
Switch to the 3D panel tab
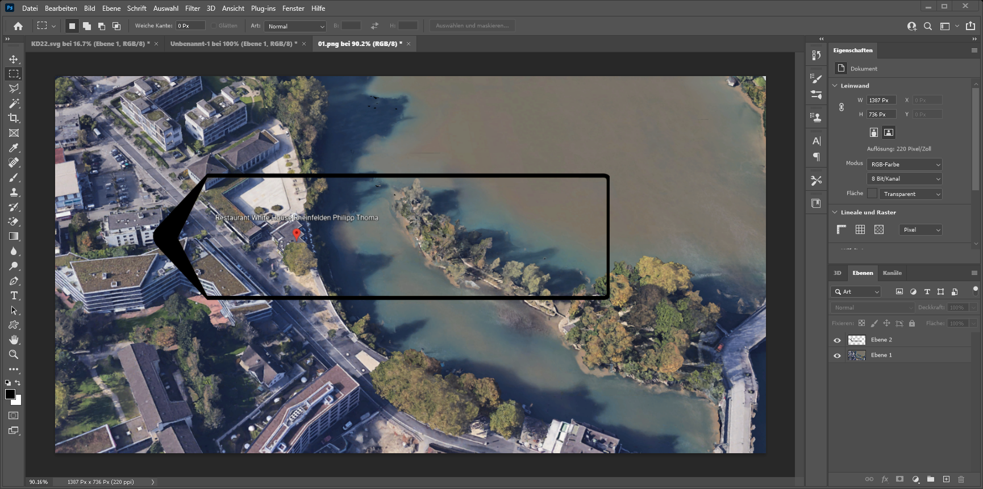[837, 273]
